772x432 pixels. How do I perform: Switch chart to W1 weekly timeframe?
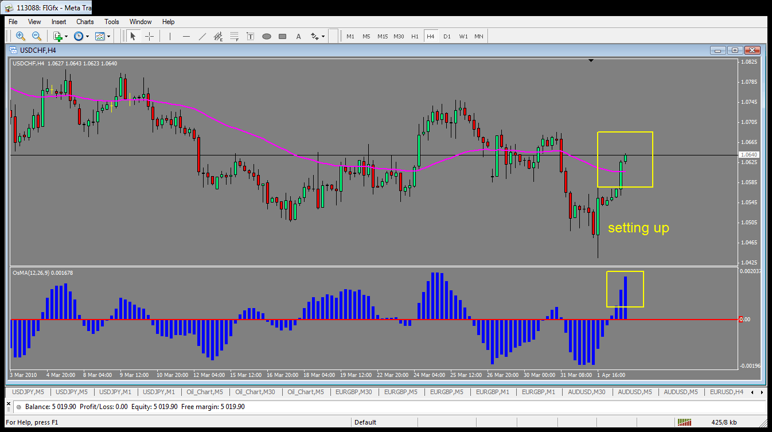[463, 36]
